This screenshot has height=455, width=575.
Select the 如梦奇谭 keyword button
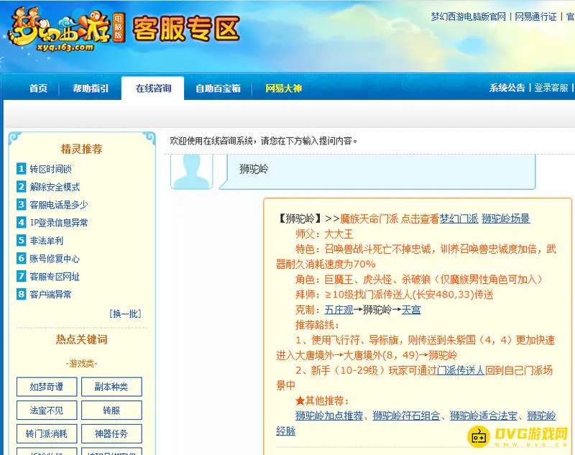pyautogui.click(x=47, y=387)
